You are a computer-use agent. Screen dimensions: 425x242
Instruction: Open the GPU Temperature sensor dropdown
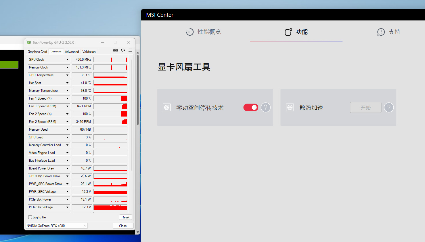67,75
